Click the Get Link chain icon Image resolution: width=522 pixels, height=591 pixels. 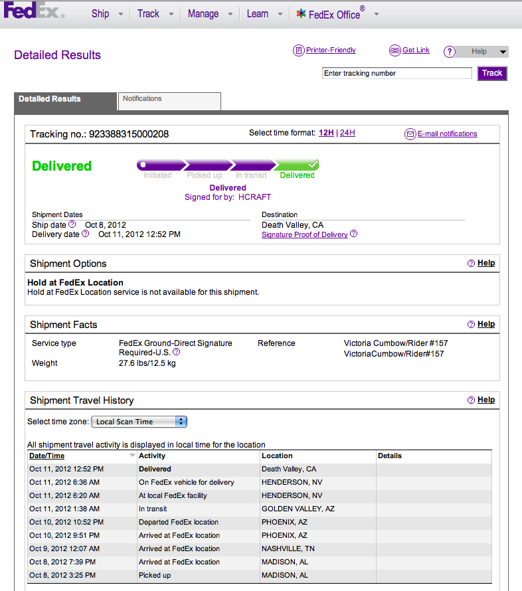tap(394, 50)
